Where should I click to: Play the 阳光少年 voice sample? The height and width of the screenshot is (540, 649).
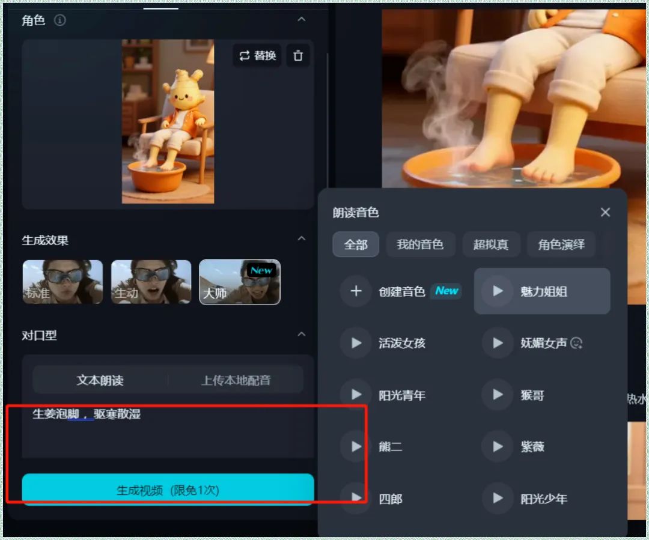[497, 499]
